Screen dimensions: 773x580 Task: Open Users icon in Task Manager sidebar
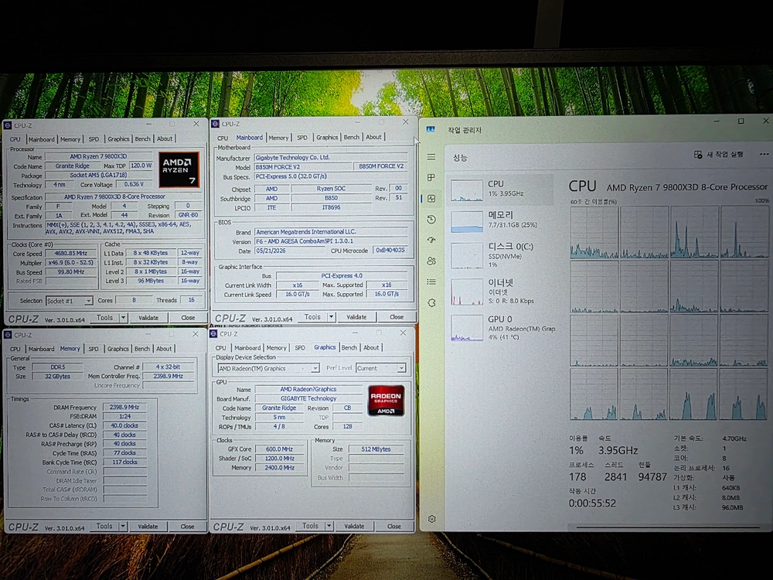[x=431, y=261]
